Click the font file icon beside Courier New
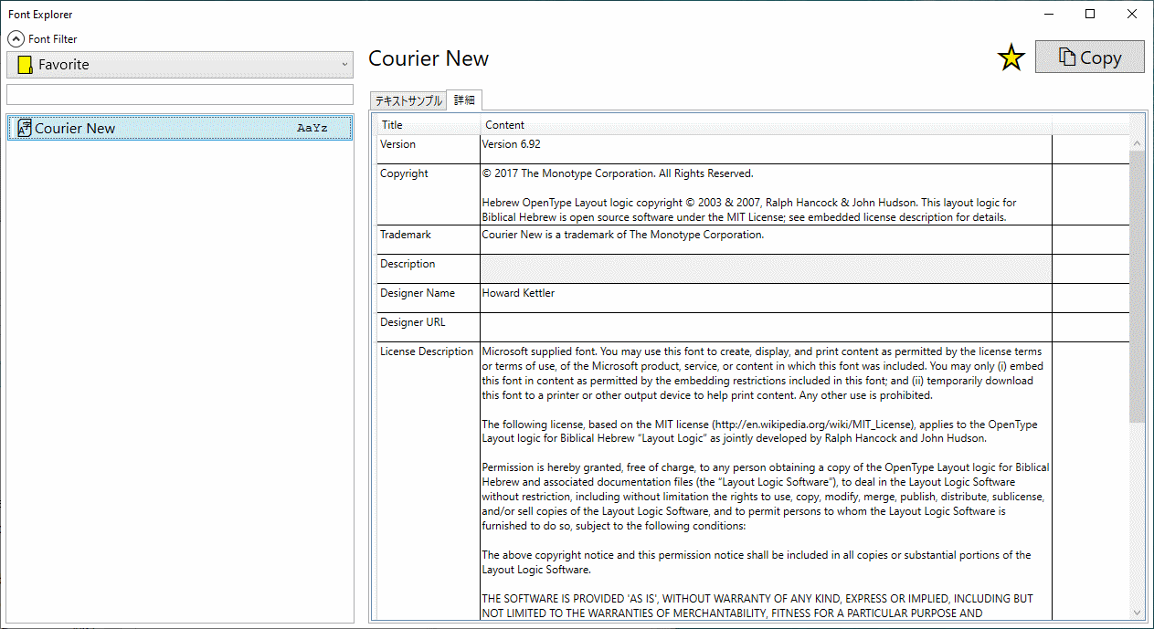1154x629 pixels. (25, 128)
